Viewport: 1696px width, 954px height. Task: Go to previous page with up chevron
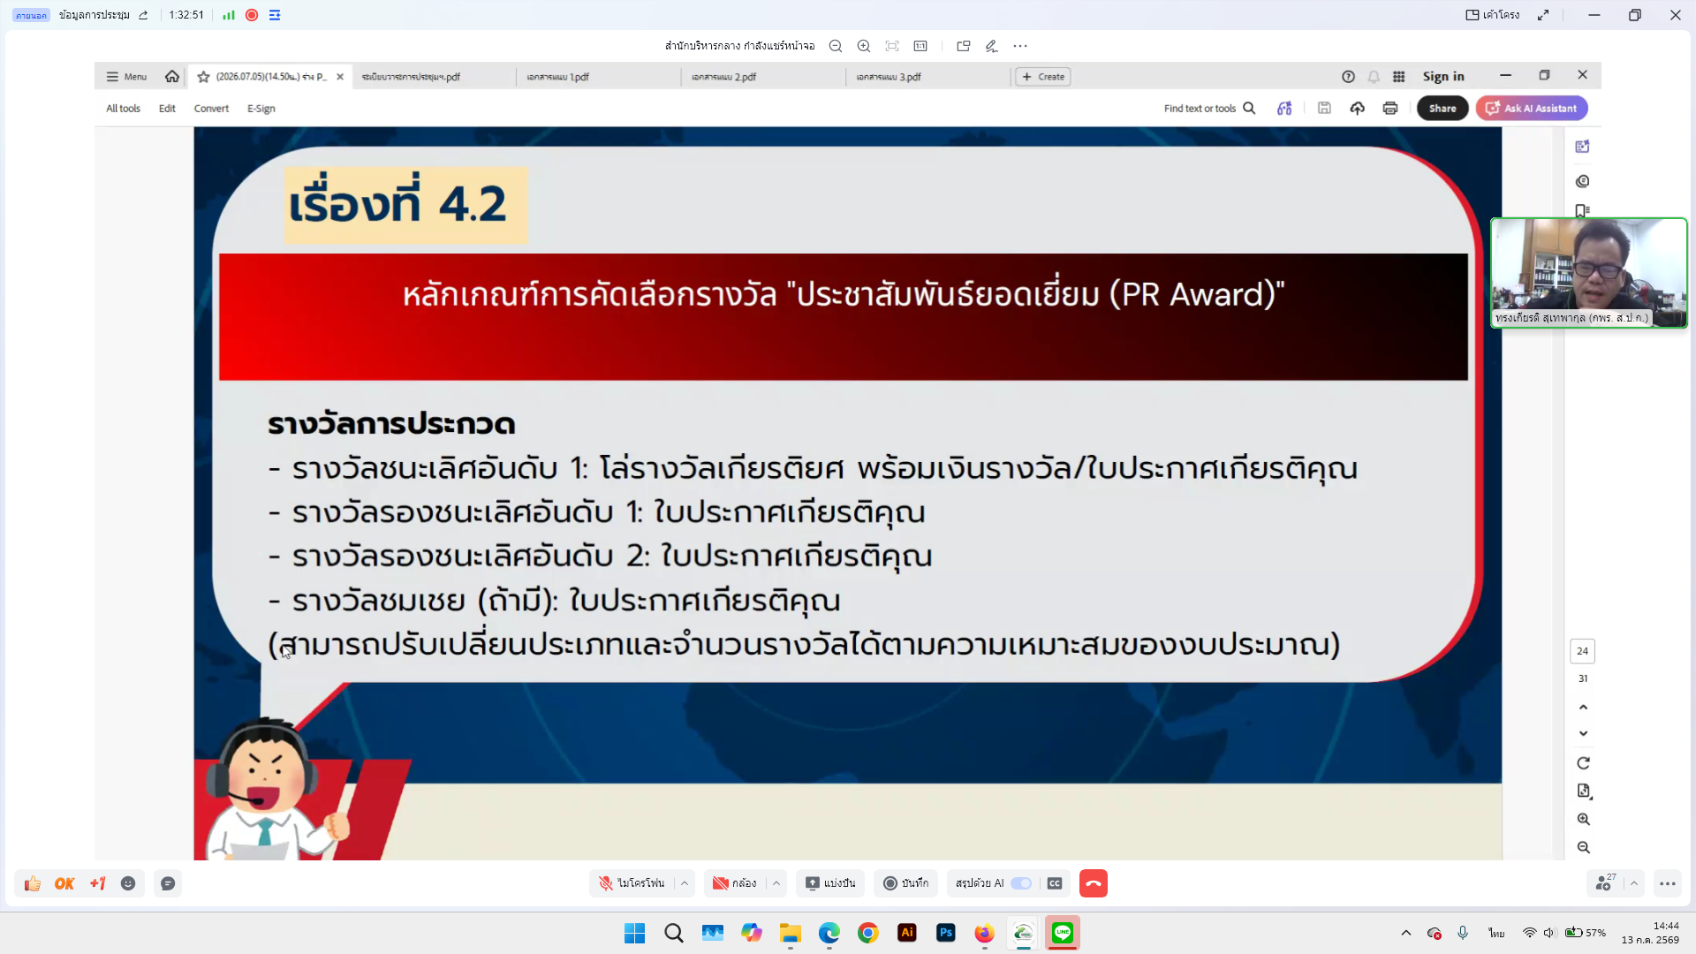point(1583,708)
